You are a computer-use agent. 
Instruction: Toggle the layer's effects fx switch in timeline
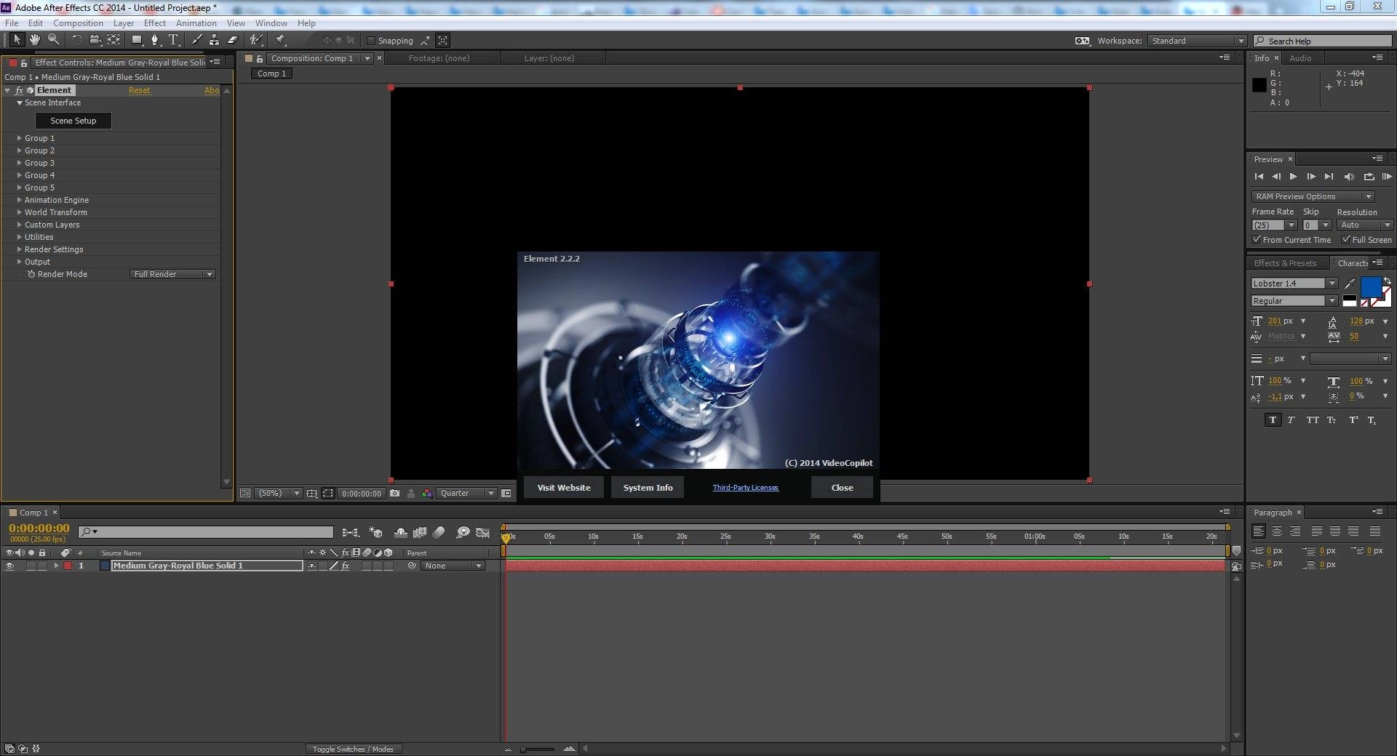tap(346, 566)
